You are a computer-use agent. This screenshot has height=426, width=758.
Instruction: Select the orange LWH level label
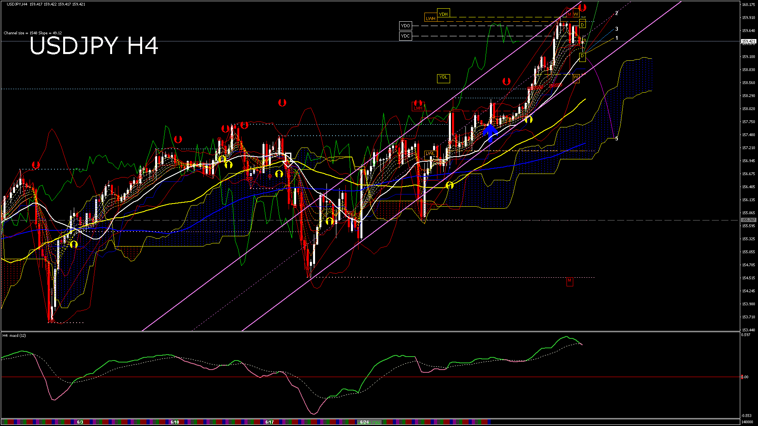coord(430,18)
